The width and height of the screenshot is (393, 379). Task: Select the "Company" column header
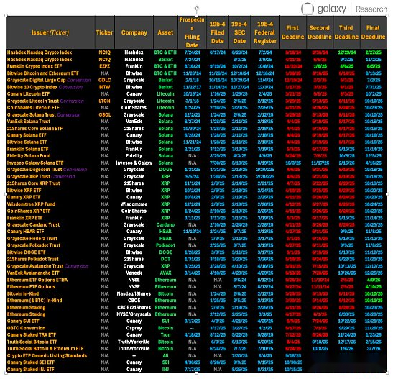134,32
